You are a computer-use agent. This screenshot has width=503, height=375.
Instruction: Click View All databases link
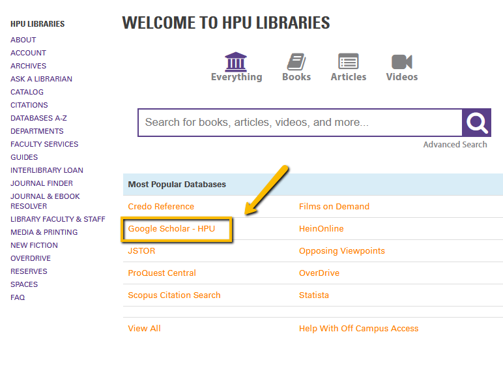click(x=144, y=329)
